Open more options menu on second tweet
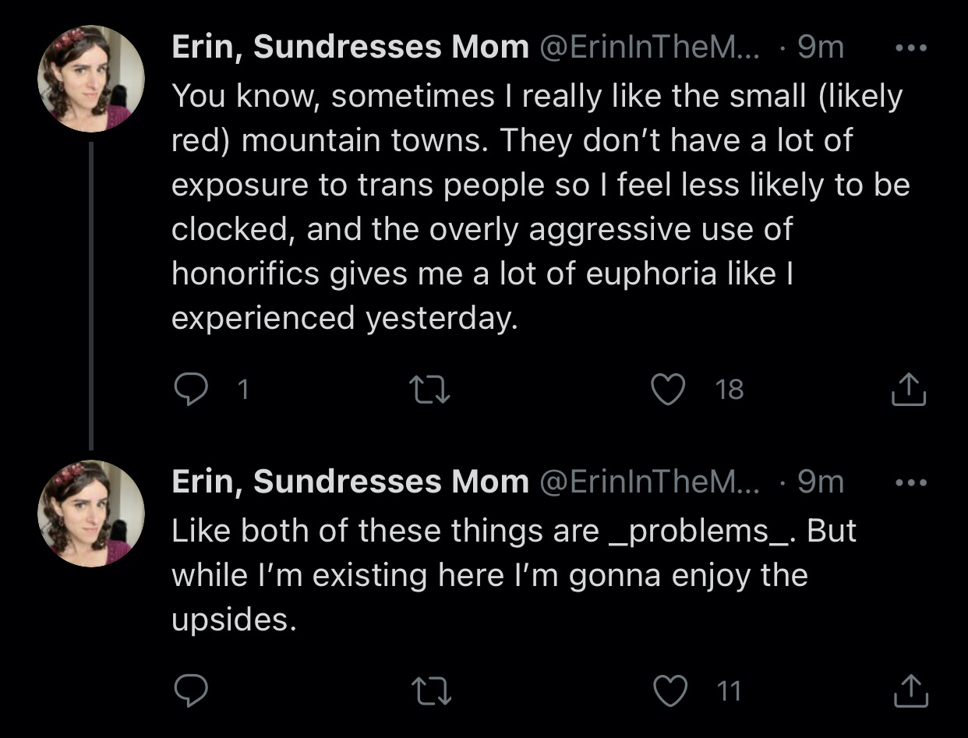This screenshot has height=738, width=968. point(910,483)
